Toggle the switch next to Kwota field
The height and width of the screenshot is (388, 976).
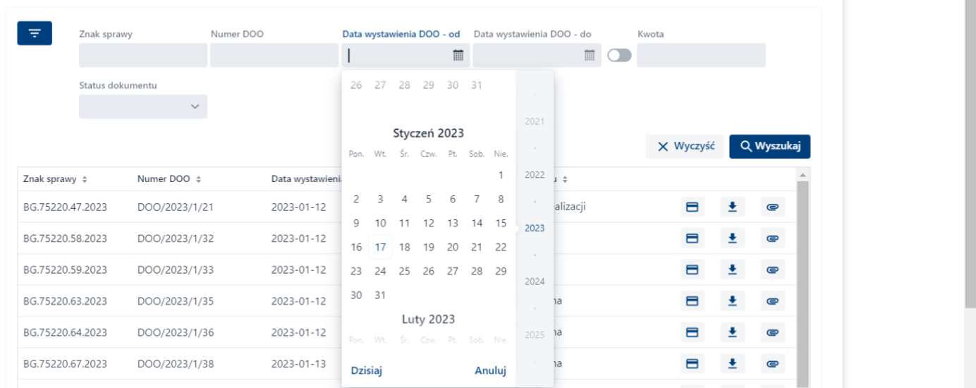tap(618, 56)
